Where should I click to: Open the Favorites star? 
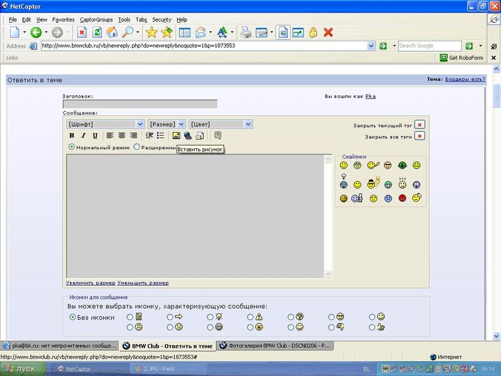[x=152, y=33]
